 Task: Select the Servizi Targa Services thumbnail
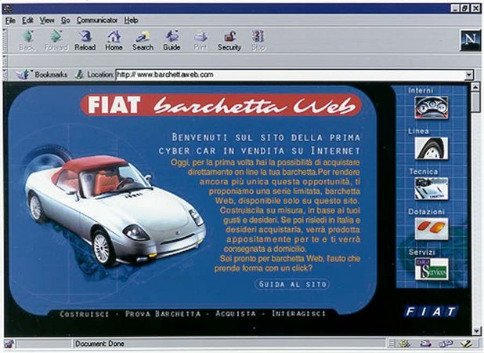pos(431,270)
